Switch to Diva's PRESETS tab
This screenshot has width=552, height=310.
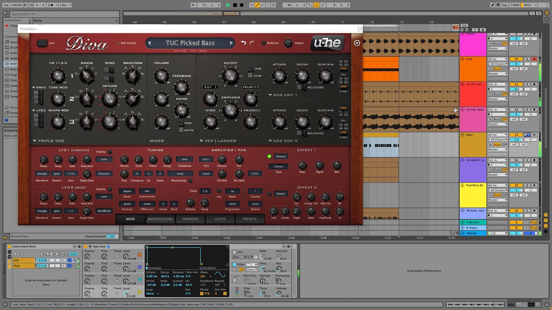point(250,219)
